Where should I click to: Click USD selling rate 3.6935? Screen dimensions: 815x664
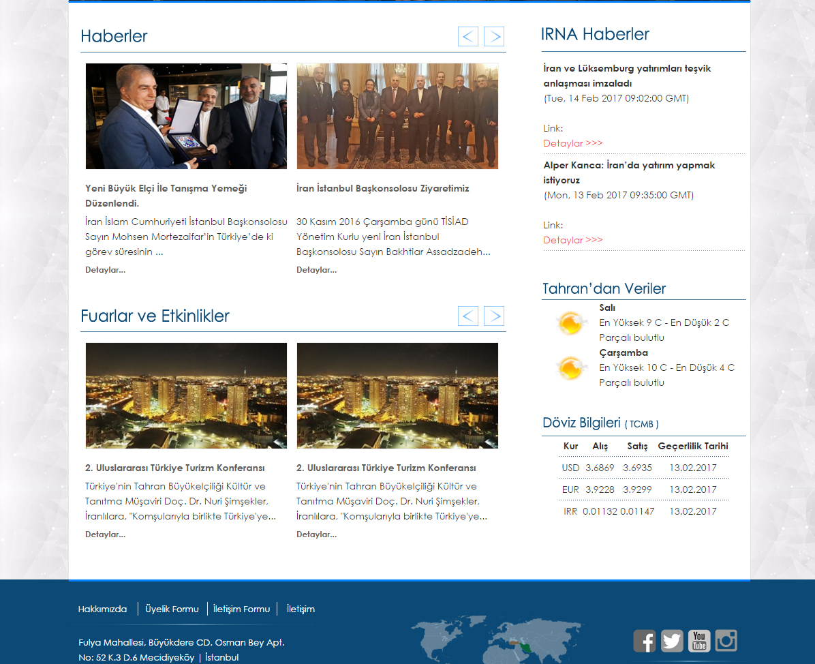click(637, 468)
